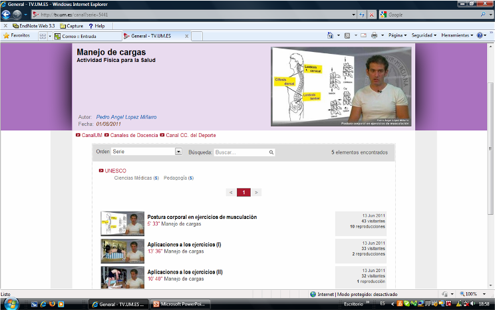Open Aplicaciones a los ejercicios (II) video
495x310 pixels.
[x=185, y=272]
